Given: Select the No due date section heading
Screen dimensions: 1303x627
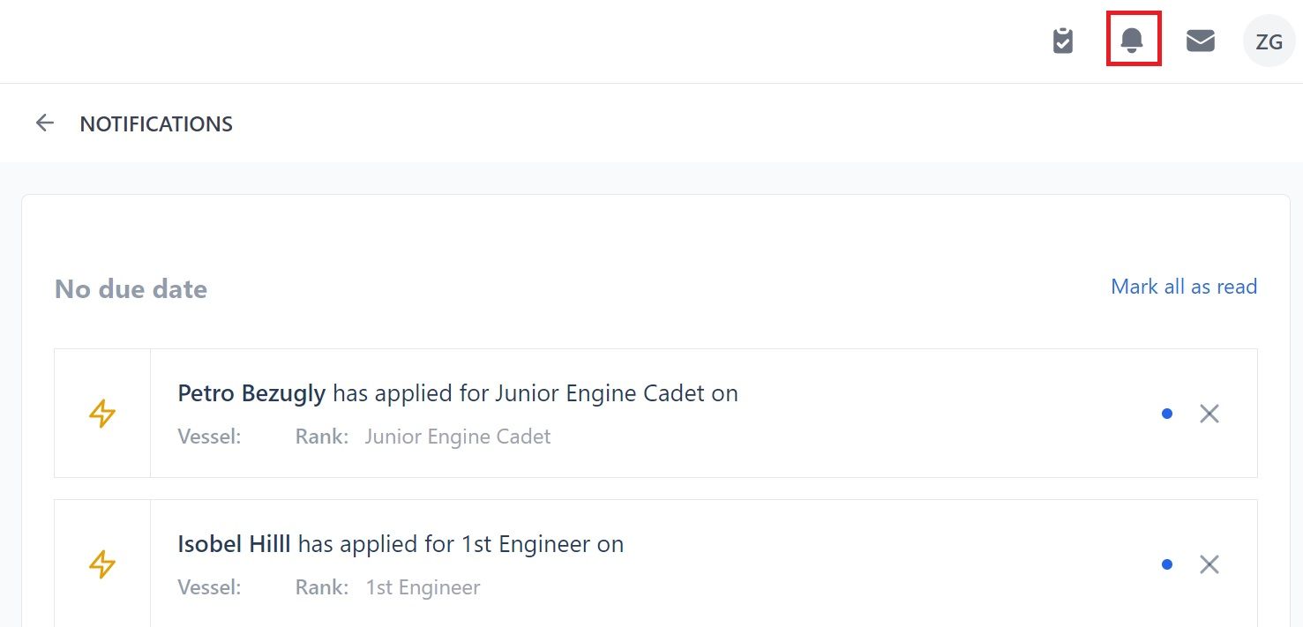Looking at the screenshot, I should click(x=131, y=289).
